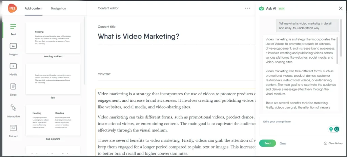Click paragraph starting 'There are several benefits' in editor
347x157 pixels.
[x=176, y=146]
